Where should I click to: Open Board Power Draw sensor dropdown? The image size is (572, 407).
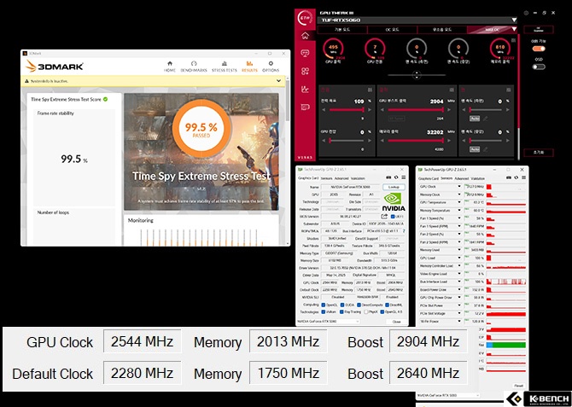pos(459,289)
